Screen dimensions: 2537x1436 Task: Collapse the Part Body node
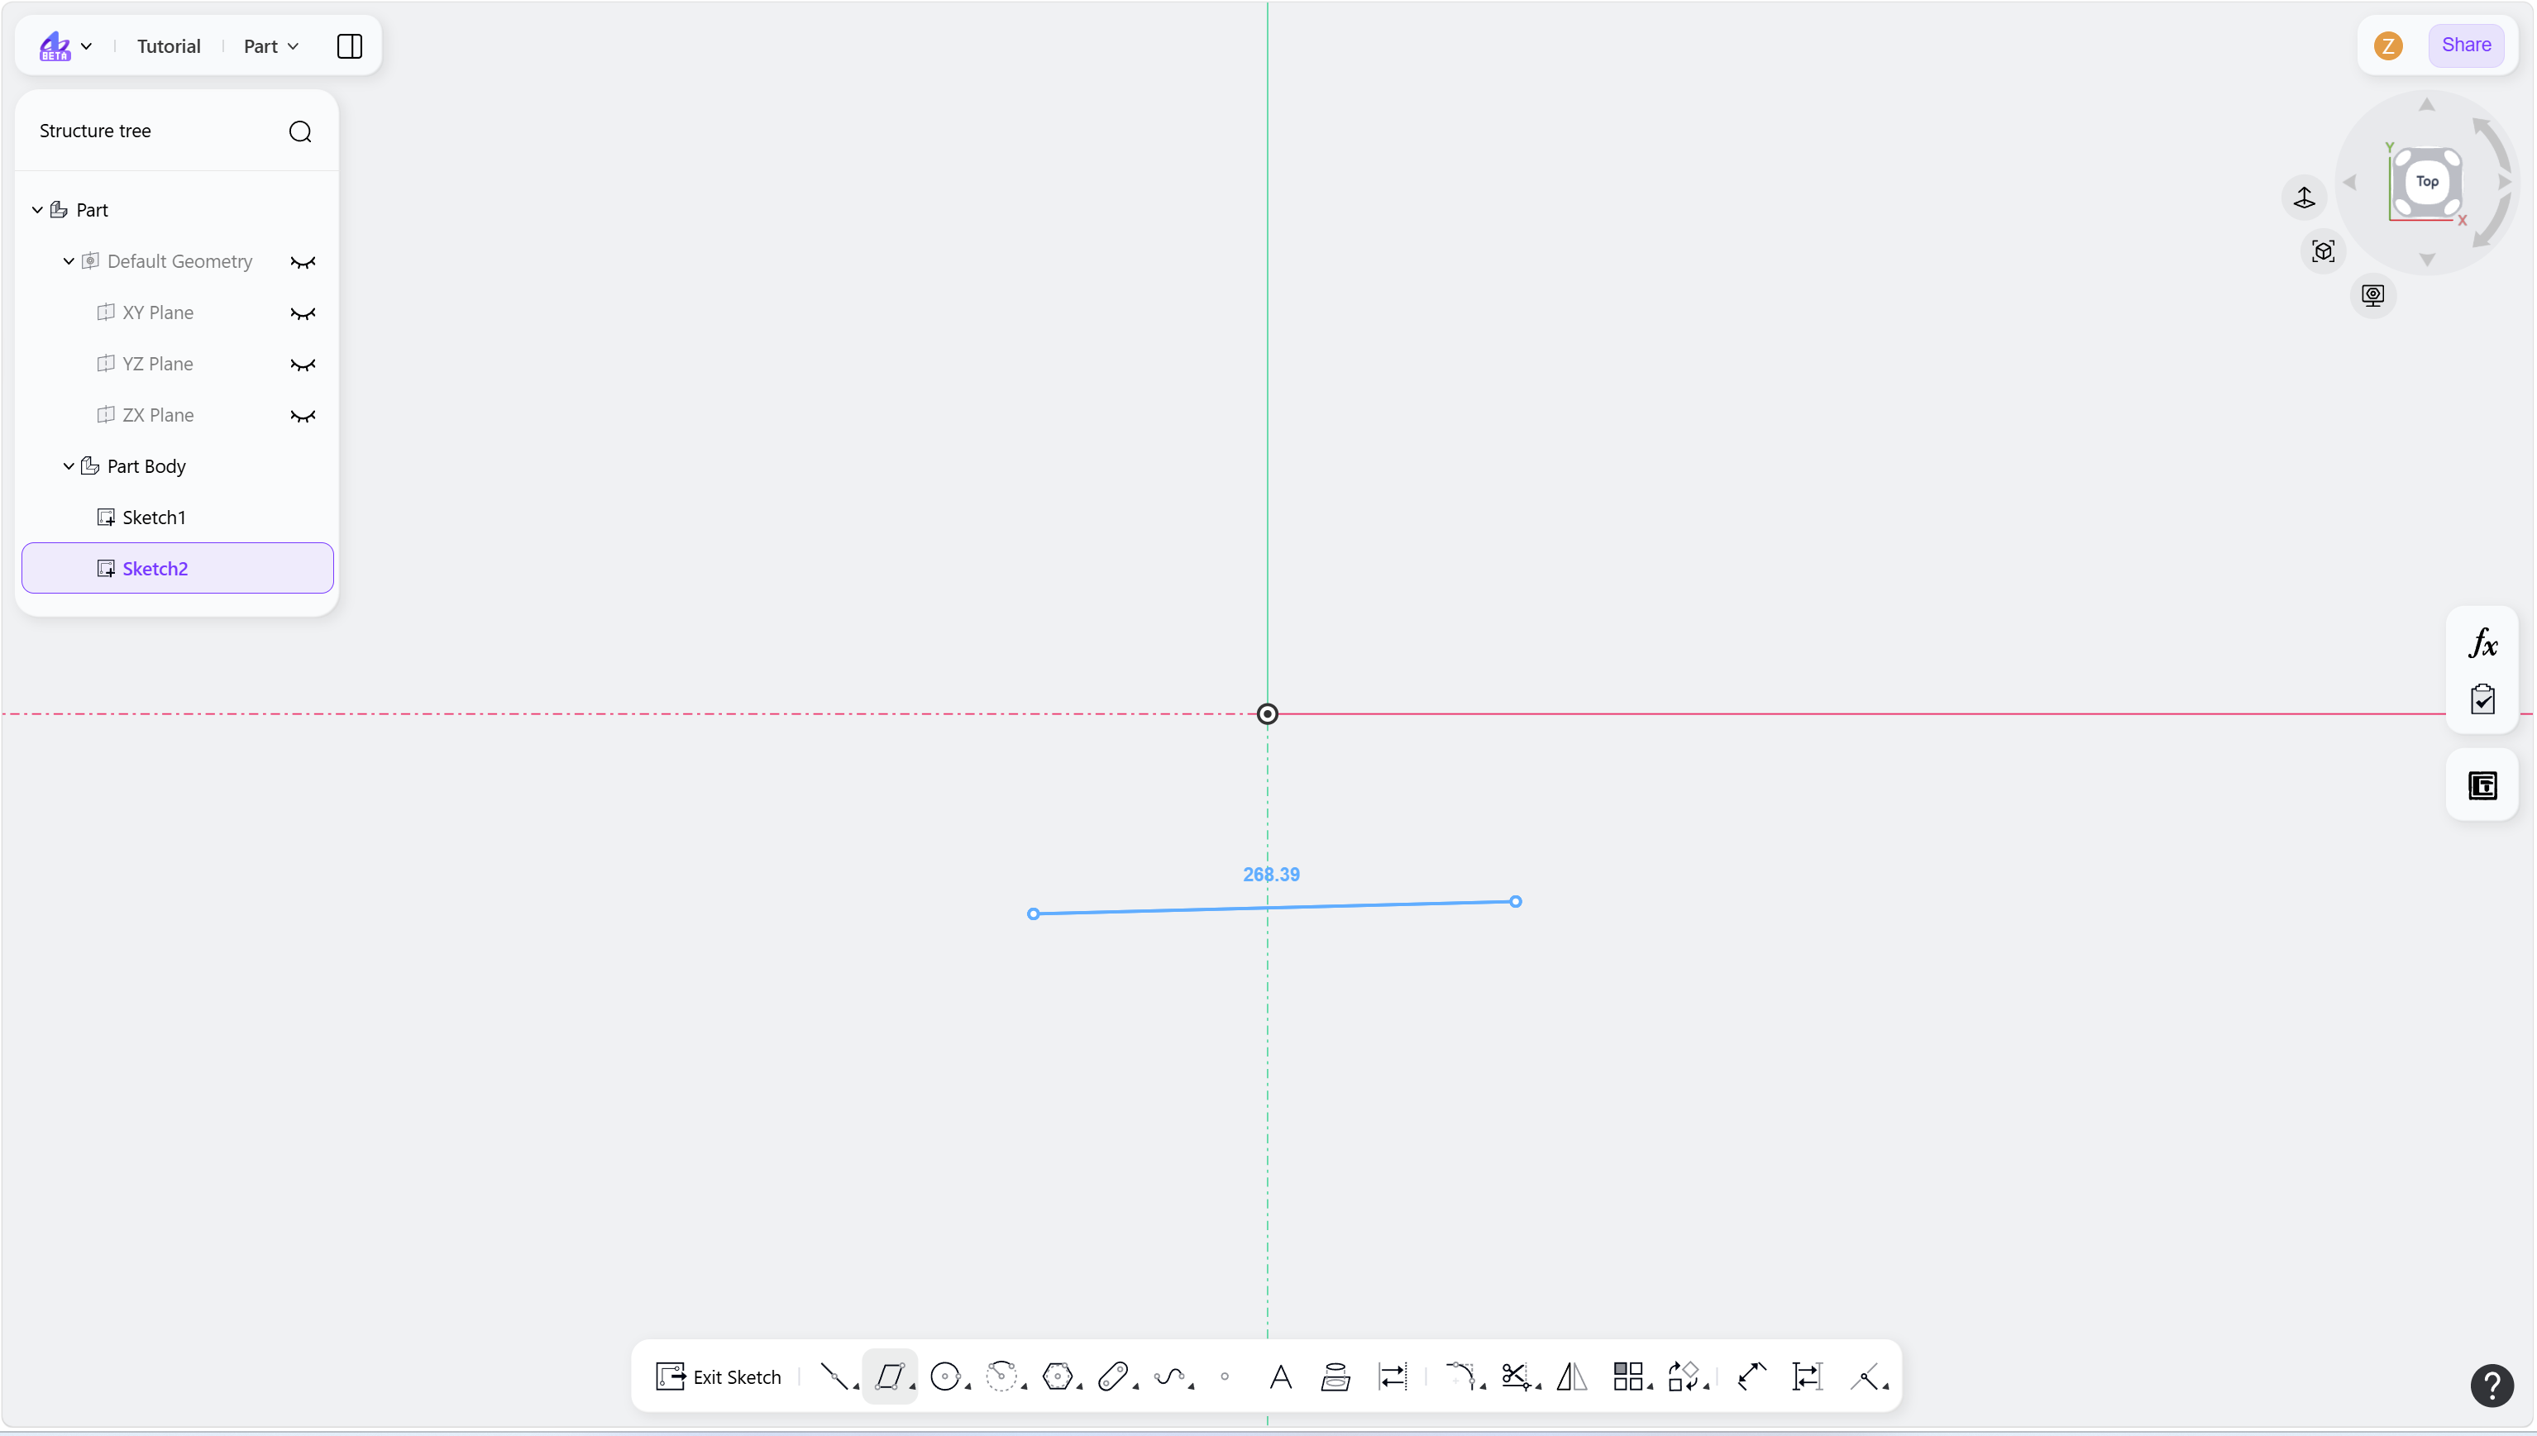tap(69, 466)
